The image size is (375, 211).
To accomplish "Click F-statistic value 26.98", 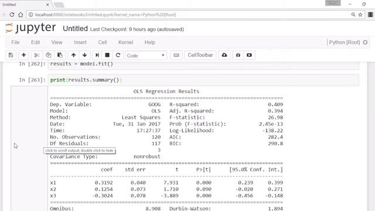I will [x=275, y=117].
